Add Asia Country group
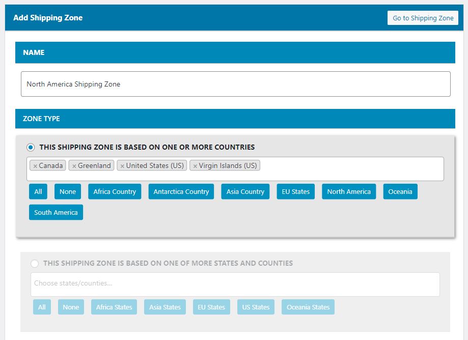 [x=245, y=191]
